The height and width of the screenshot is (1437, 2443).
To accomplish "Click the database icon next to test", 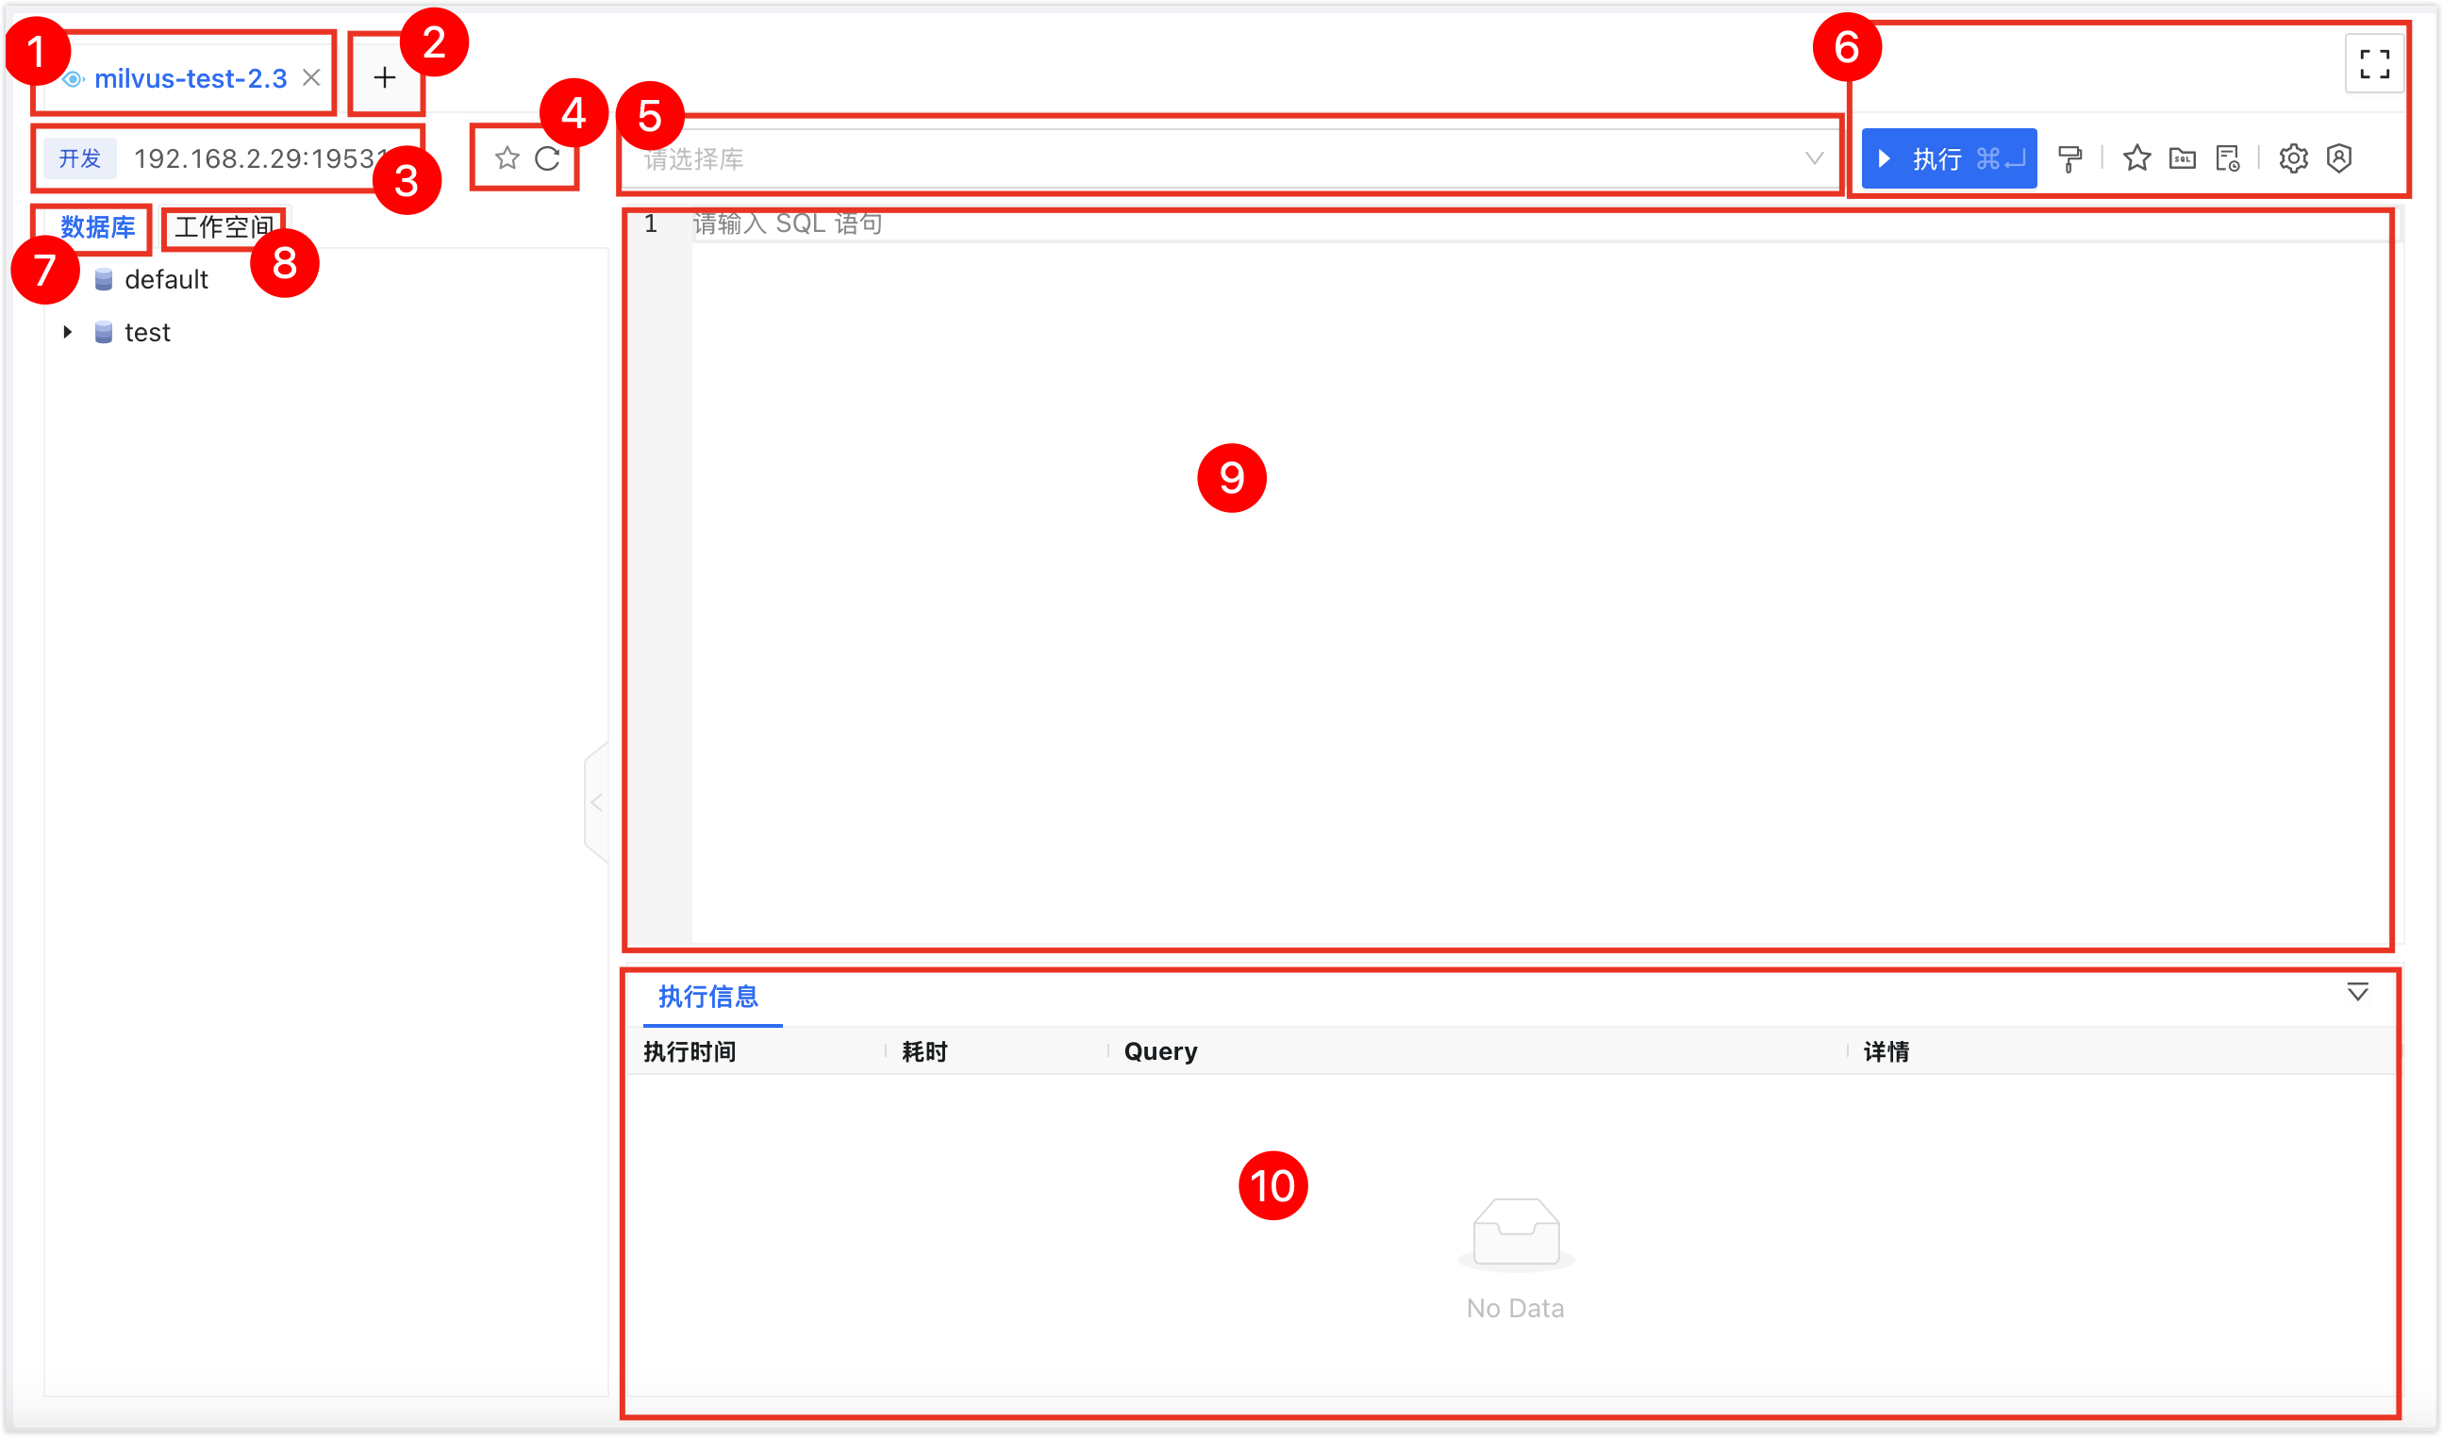I will click(104, 332).
